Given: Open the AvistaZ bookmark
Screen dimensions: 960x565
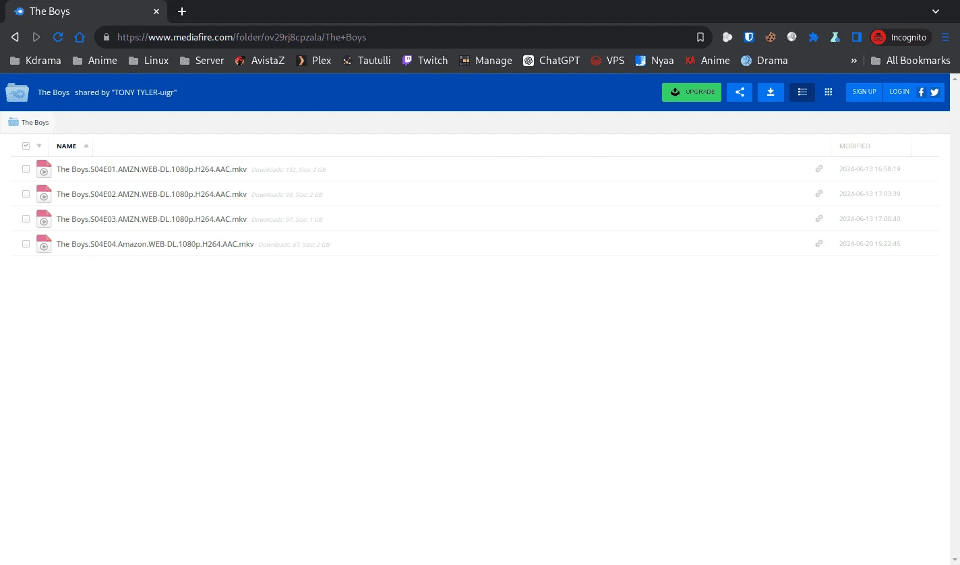Looking at the screenshot, I should point(260,61).
